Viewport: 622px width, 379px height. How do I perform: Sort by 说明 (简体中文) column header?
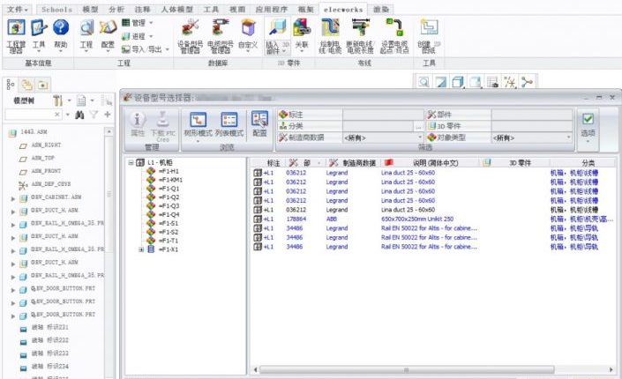(430, 162)
